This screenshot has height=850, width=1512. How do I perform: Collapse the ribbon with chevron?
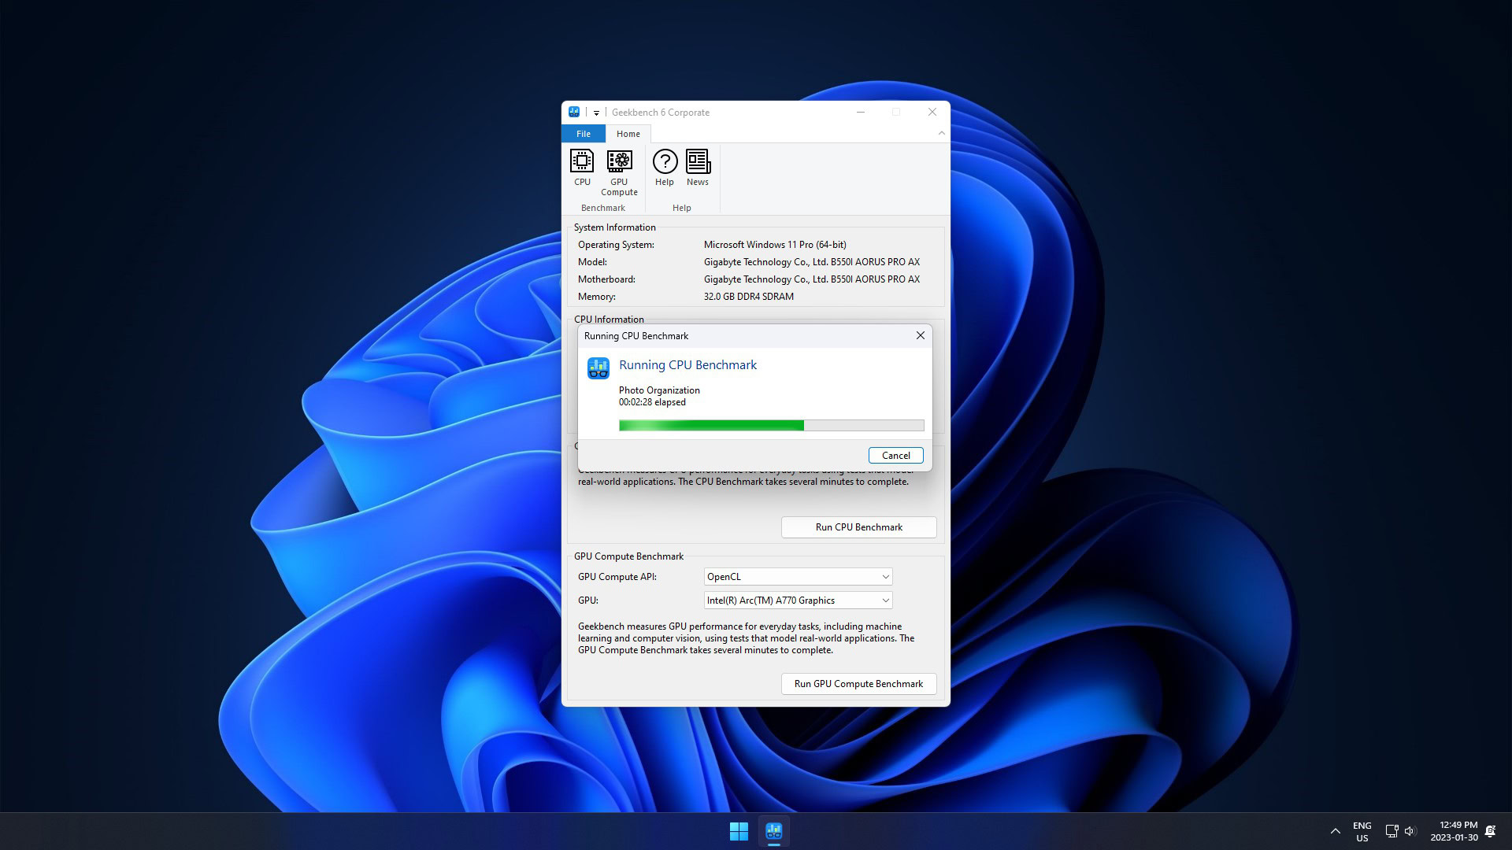(x=941, y=133)
